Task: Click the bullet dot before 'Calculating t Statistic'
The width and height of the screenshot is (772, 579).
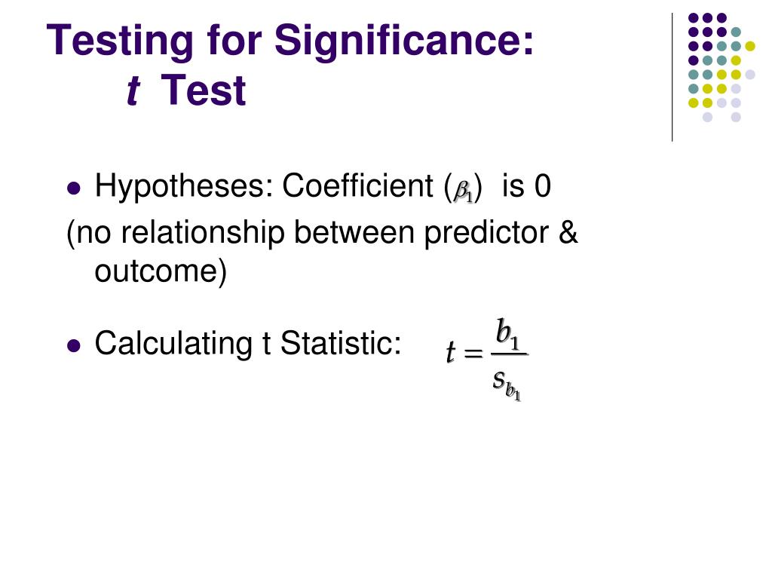Action: [73, 345]
